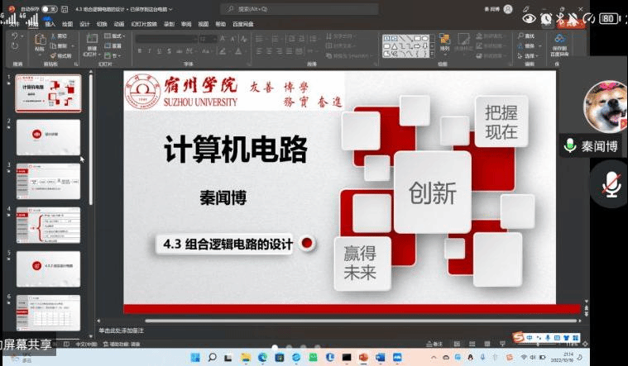Screen dimensions: 628x366
Task: Click the New Slide icon
Action: [91, 41]
